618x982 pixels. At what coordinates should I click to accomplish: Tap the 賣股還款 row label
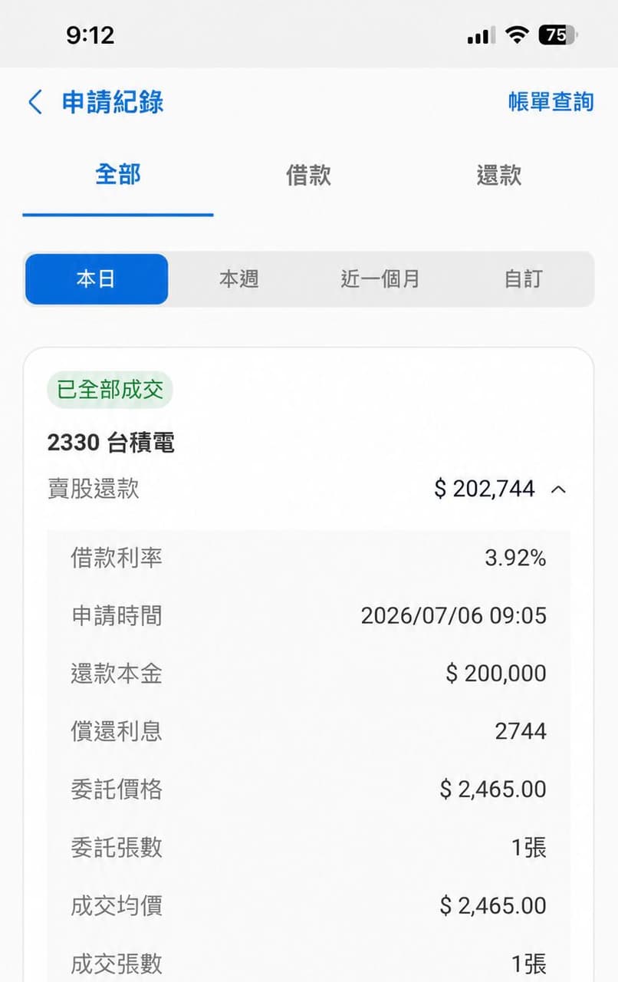point(94,489)
